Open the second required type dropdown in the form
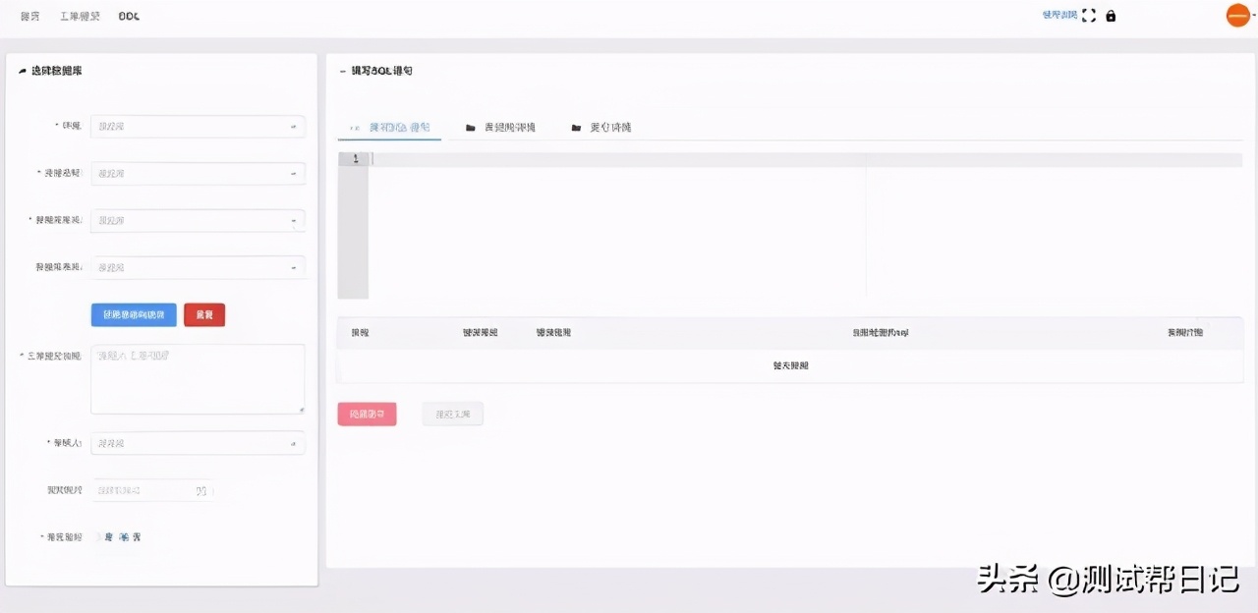The height and width of the screenshot is (613, 1258). coord(197,173)
